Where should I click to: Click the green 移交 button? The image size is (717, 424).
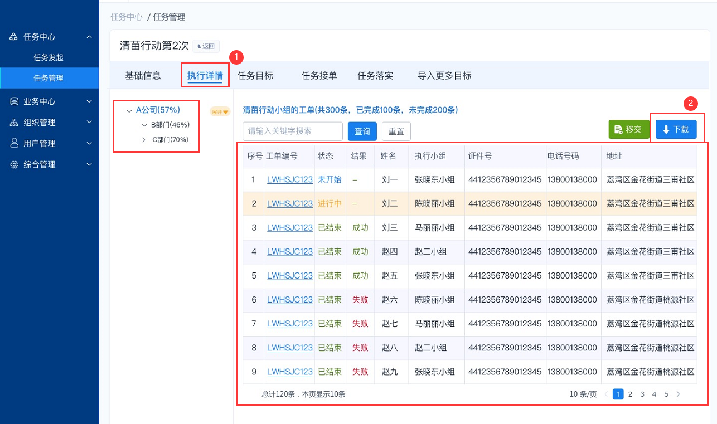pos(628,129)
